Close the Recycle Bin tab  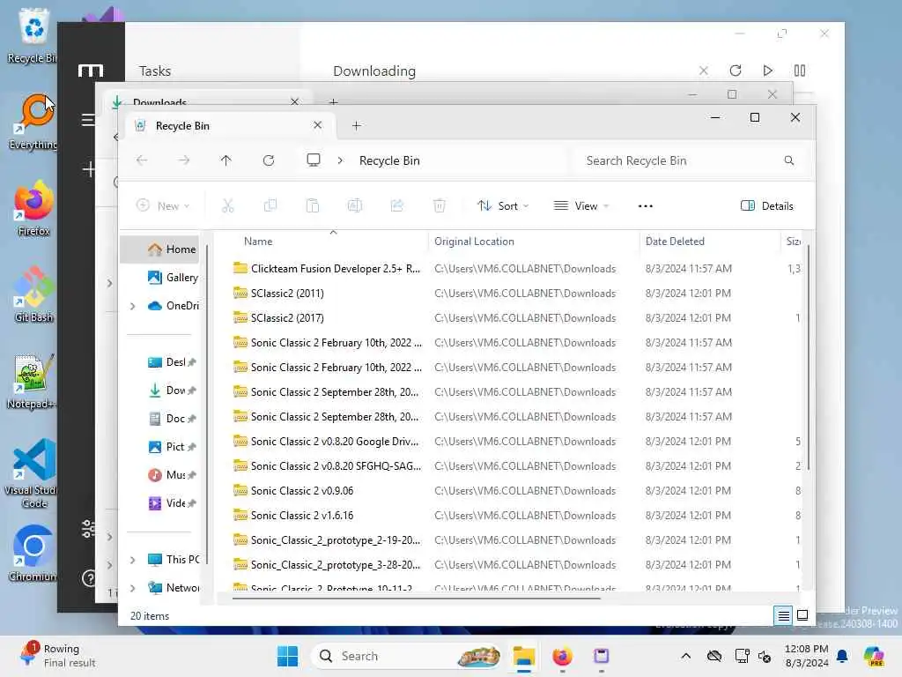pos(317,125)
